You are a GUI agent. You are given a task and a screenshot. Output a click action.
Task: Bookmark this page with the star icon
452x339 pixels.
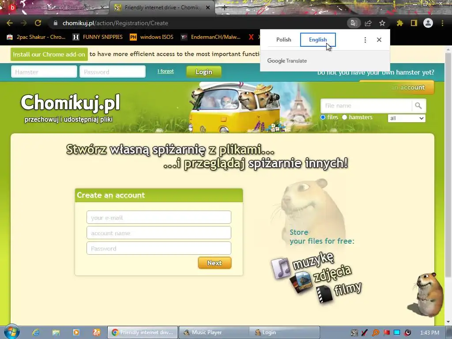382,23
